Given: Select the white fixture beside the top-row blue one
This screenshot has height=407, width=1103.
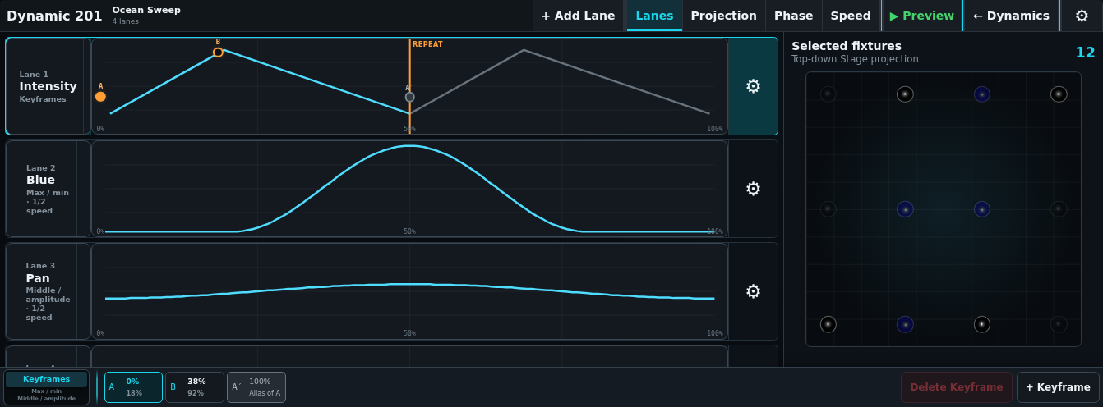Looking at the screenshot, I should pyautogui.click(x=905, y=94).
